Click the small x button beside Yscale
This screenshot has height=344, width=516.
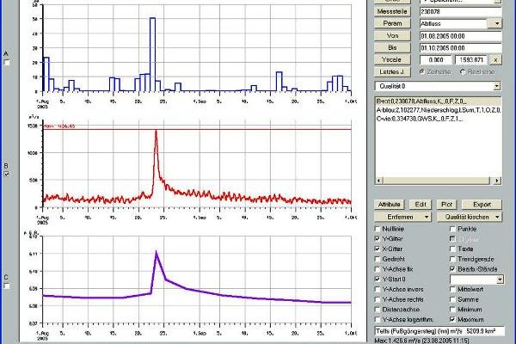coord(495,59)
